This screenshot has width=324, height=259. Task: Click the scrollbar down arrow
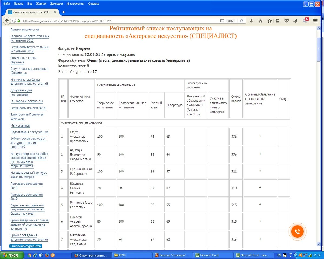coord(318,244)
